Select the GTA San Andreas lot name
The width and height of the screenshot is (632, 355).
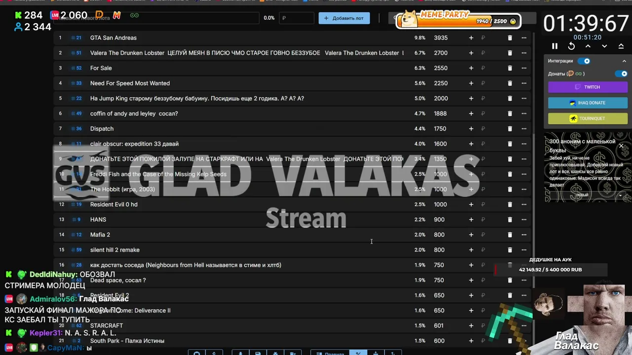114,37
